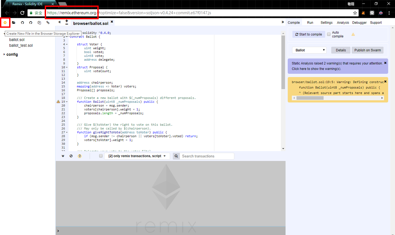Screen dimensions: 395x235
Task: Click the browser back arrow
Action: (7, 13)
